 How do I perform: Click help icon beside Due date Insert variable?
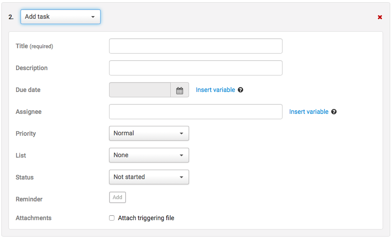[x=240, y=90]
